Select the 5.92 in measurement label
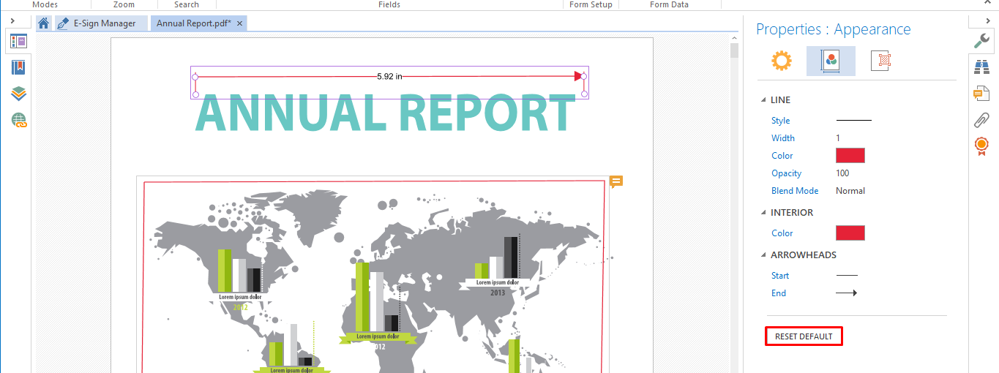Image resolution: width=999 pixels, height=373 pixels. coord(389,76)
